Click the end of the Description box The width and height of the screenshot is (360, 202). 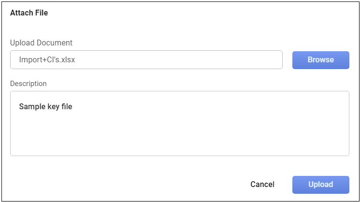tap(338, 147)
